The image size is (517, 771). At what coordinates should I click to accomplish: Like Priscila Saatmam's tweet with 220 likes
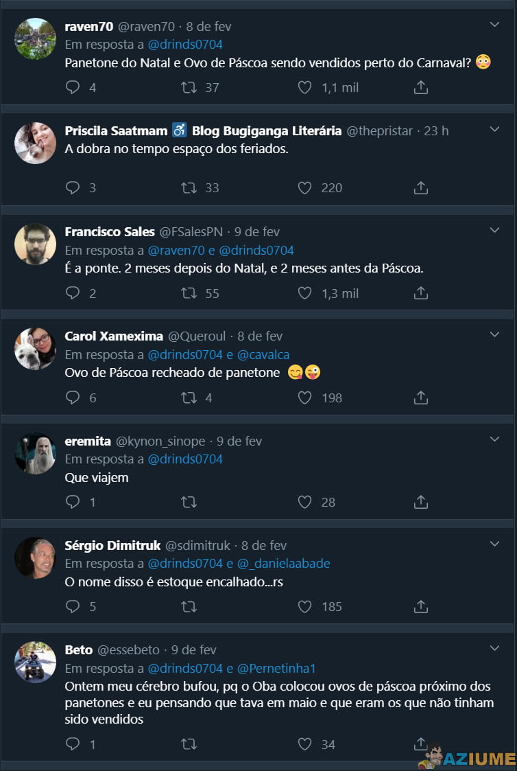tap(304, 187)
